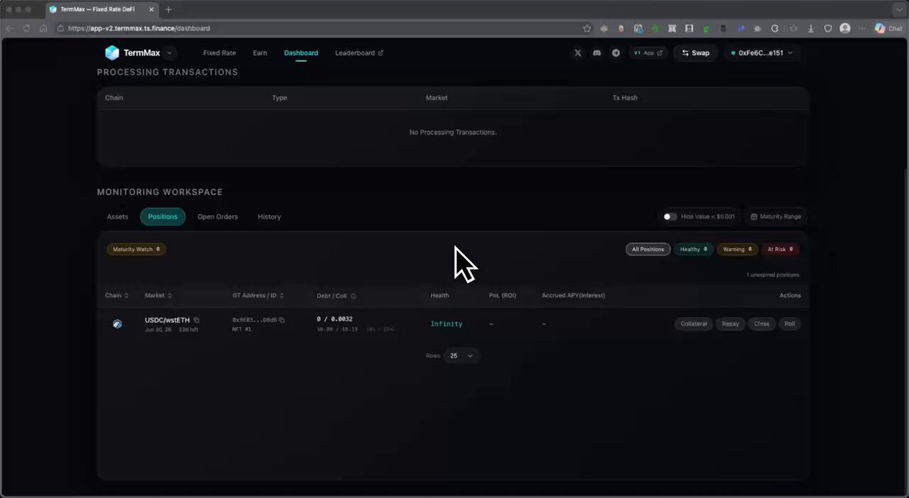Screen dimensions: 909x498
Task: Open the Fixed Rate page
Action: tap(220, 53)
